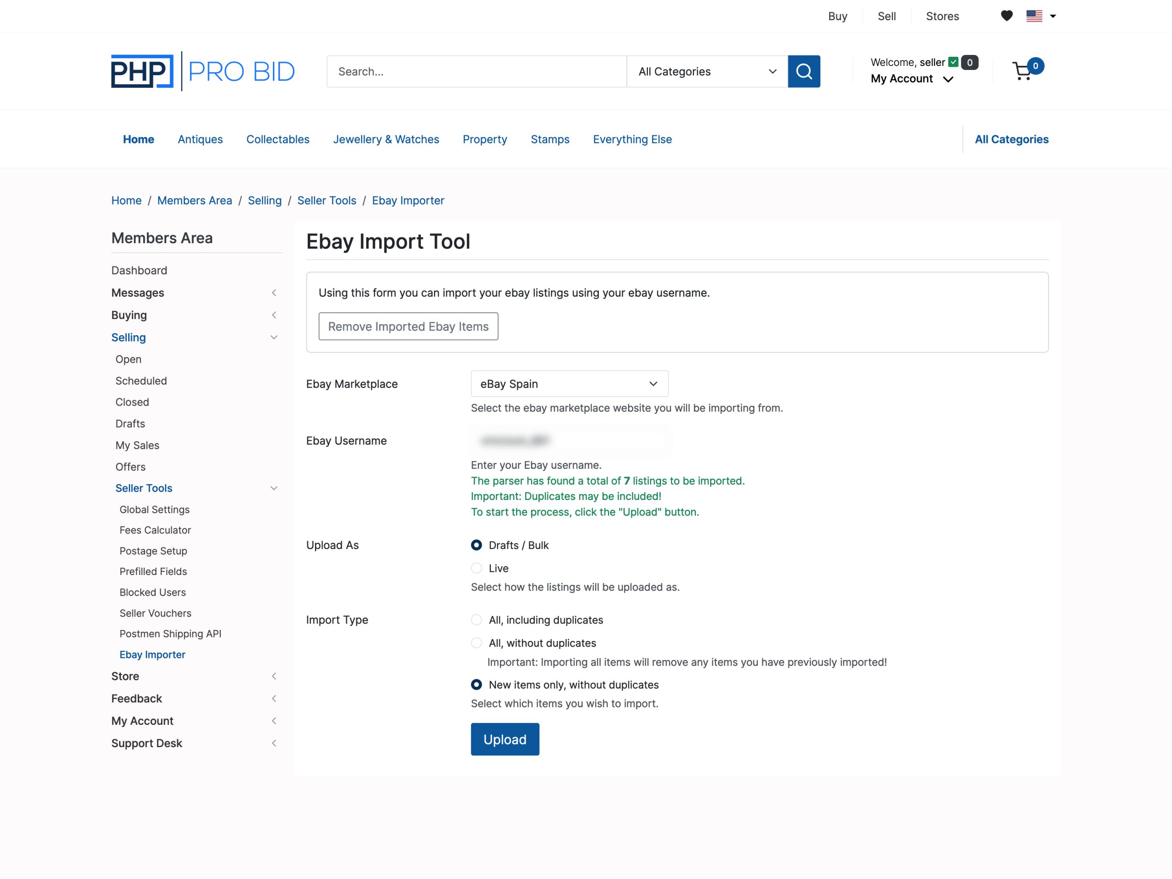Click the messages count badge showing 0
The height and width of the screenshot is (879, 1172).
970,62
